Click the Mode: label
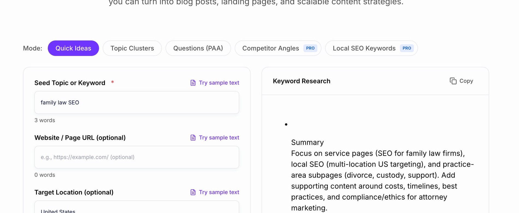 33,48
